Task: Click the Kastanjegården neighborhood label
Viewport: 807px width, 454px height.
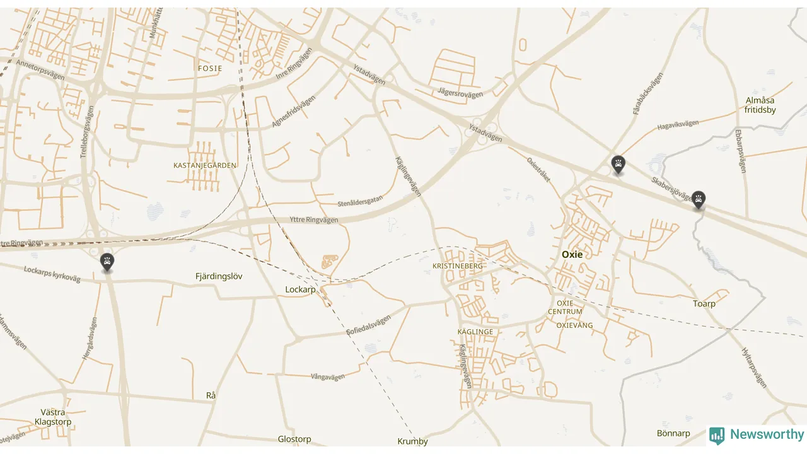Action: point(205,165)
